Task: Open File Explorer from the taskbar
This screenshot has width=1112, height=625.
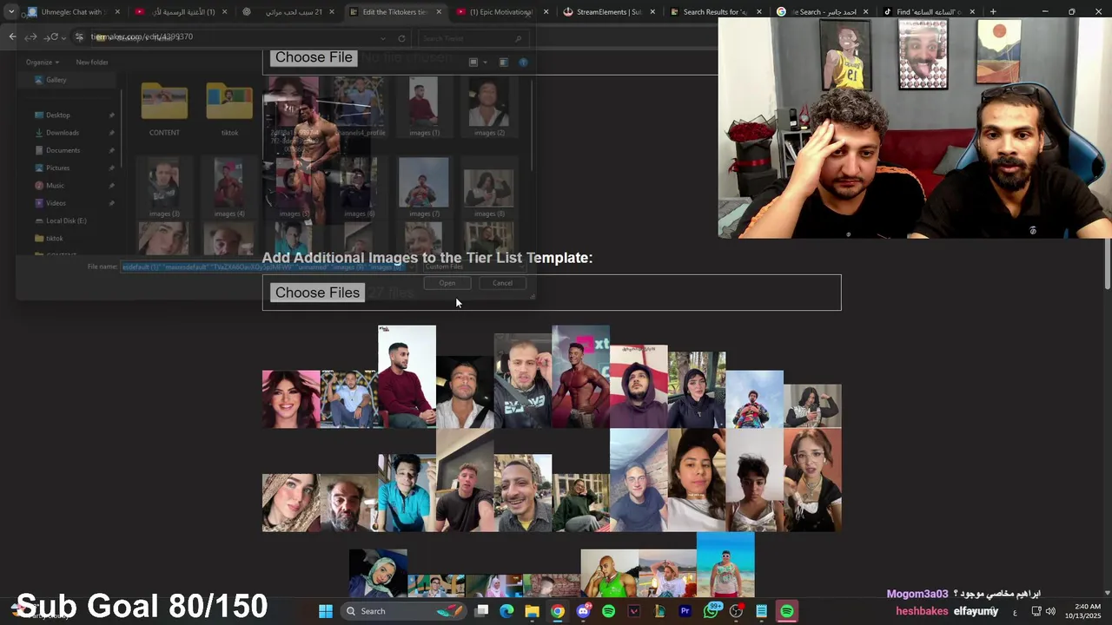Action: [532, 611]
